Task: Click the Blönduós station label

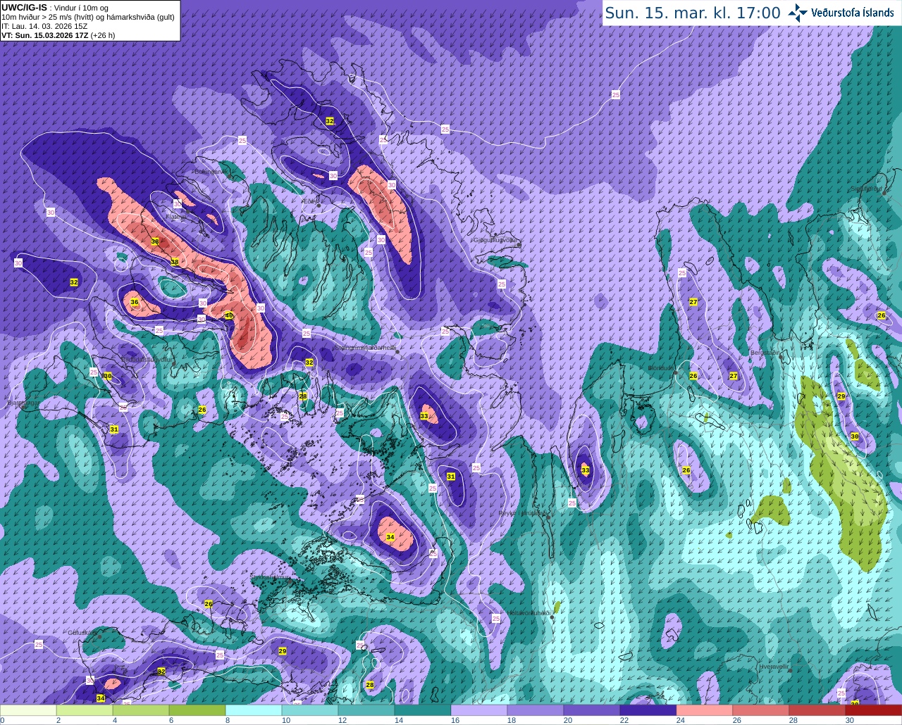Action: (x=662, y=367)
